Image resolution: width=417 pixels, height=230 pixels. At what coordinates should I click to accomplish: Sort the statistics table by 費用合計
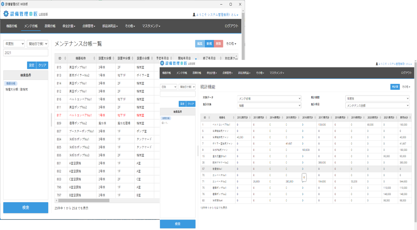[x=404, y=117]
